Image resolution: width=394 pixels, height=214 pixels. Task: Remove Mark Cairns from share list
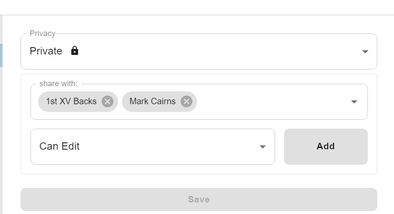coord(186,102)
